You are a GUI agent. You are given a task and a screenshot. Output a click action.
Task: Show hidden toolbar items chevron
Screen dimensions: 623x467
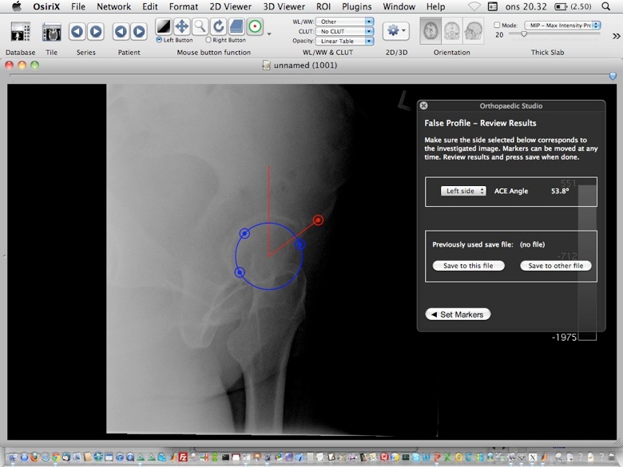[617, 36]
